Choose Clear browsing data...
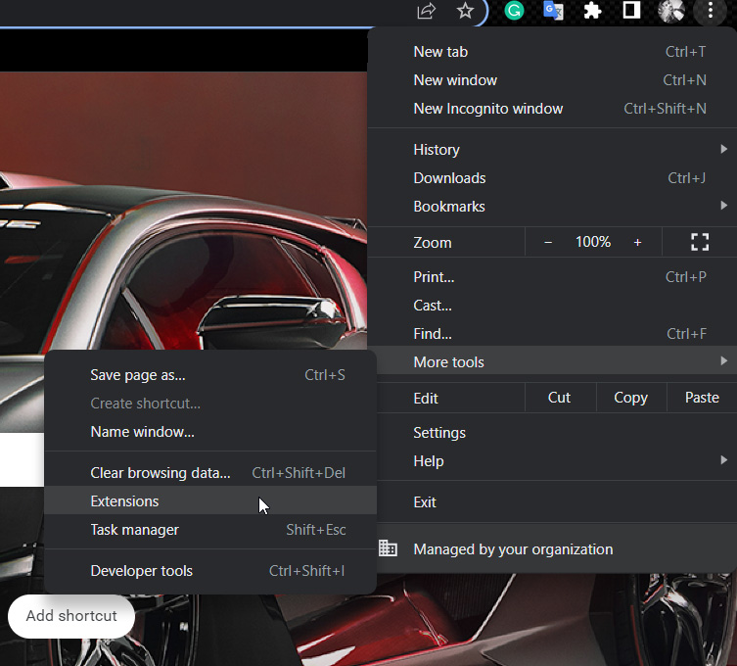737x666 pixels. click(210, 473)
